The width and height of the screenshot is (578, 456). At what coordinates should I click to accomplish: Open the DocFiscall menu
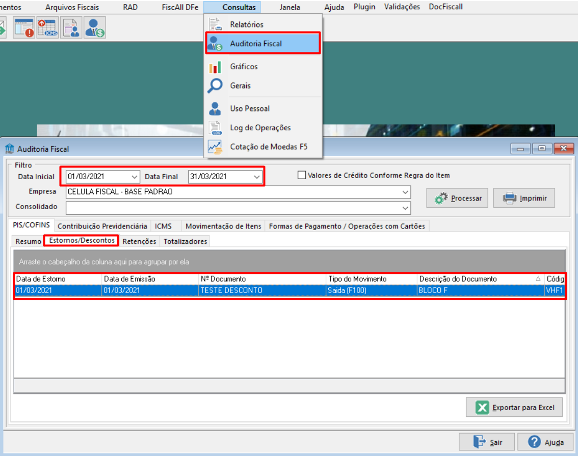coord(445,7)
